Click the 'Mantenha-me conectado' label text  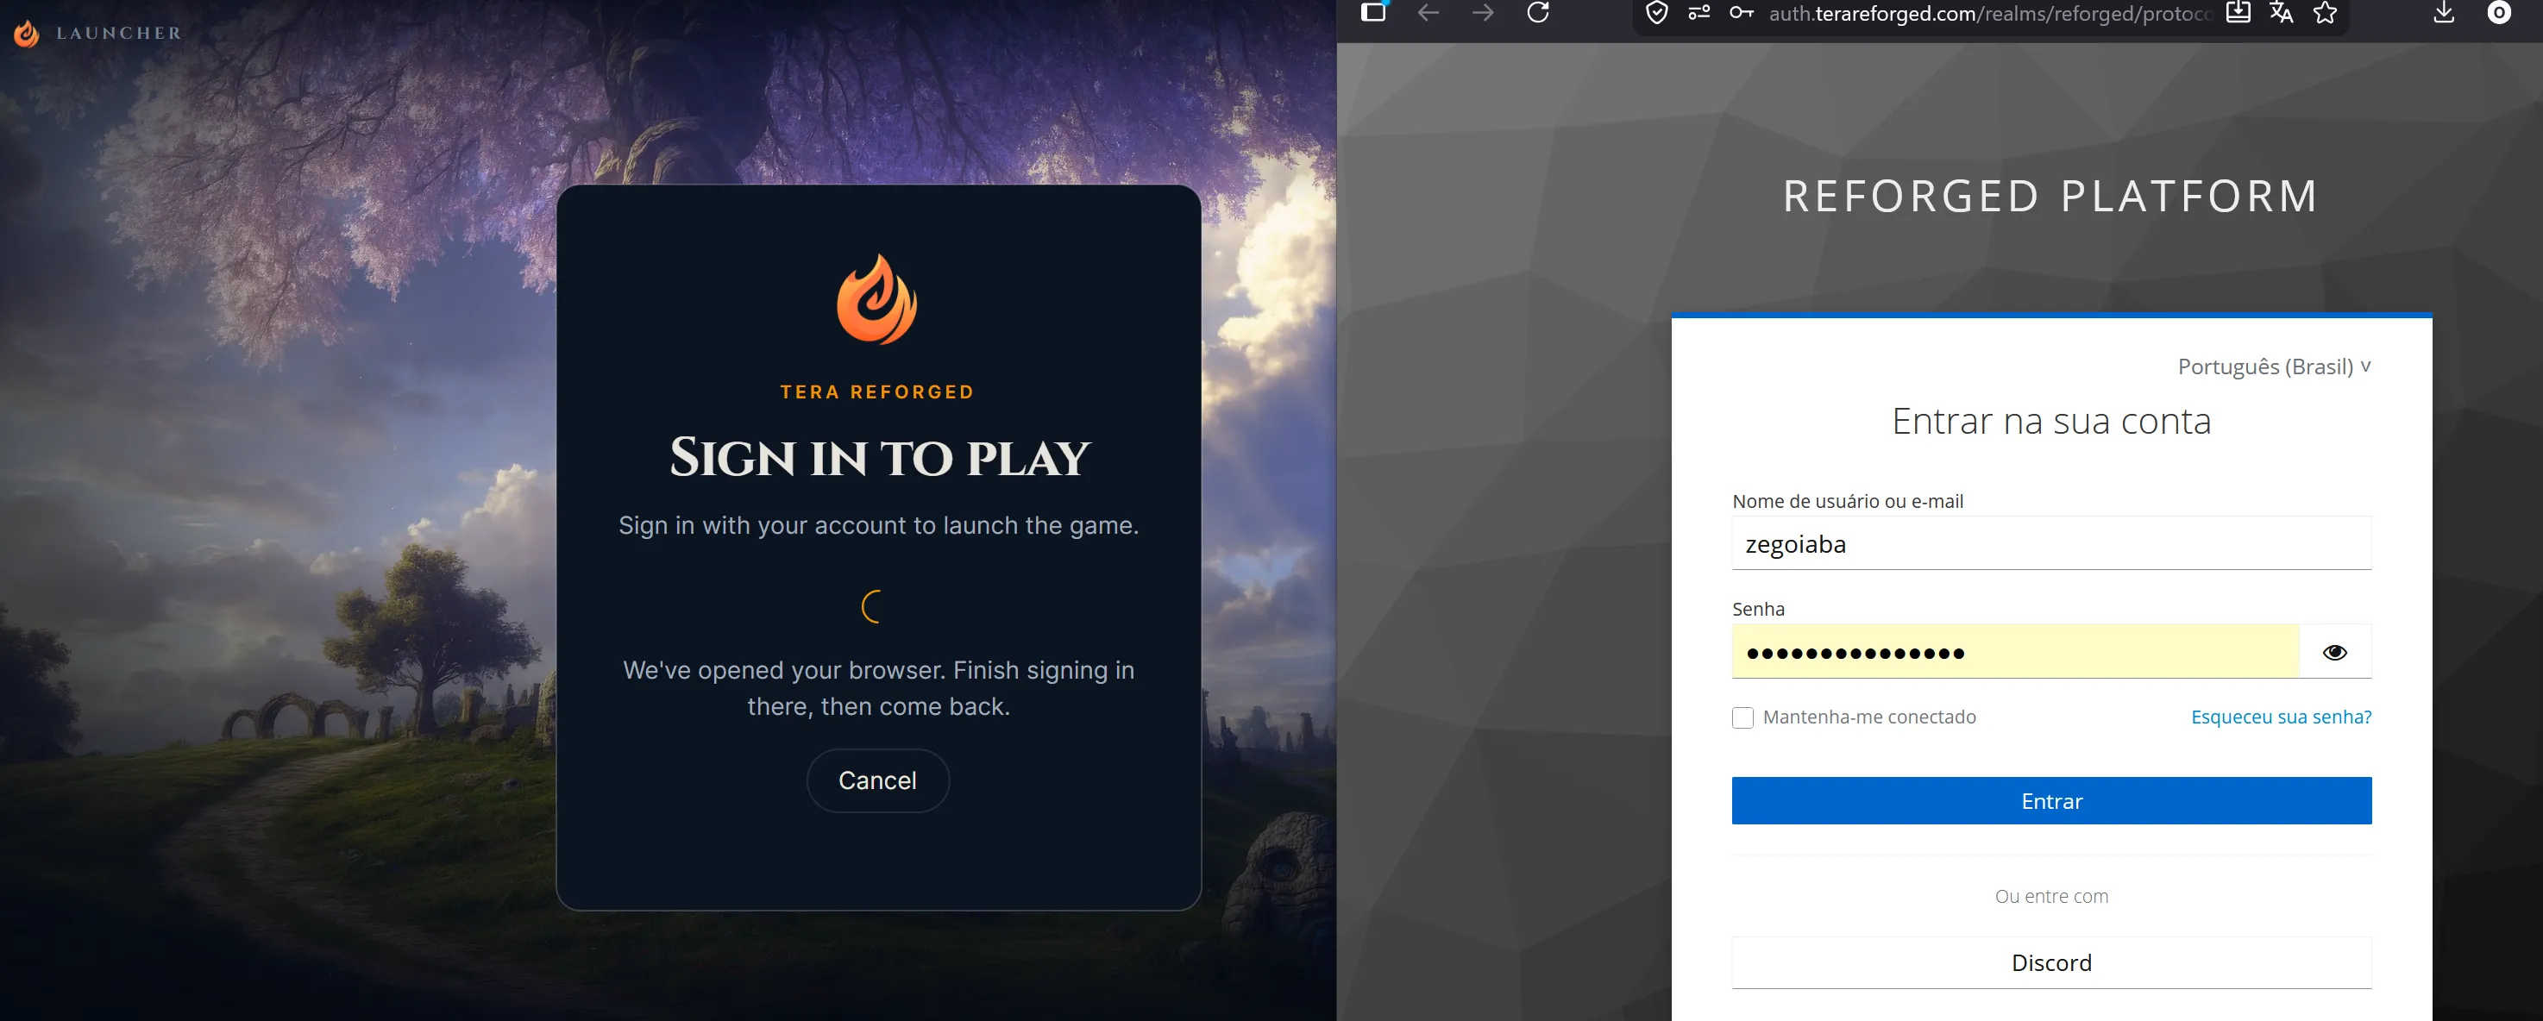point(1868,717)
